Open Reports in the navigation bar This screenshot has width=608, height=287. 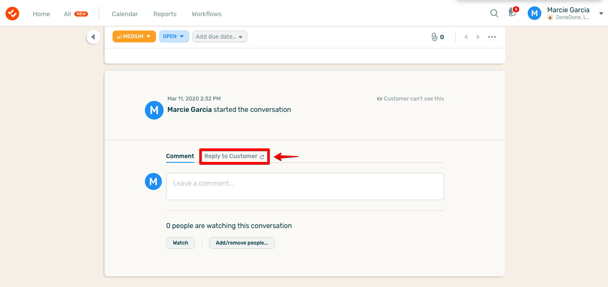(x=165, y=14)
